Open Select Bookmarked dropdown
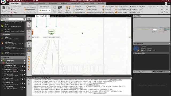 (x=138, y=7)
